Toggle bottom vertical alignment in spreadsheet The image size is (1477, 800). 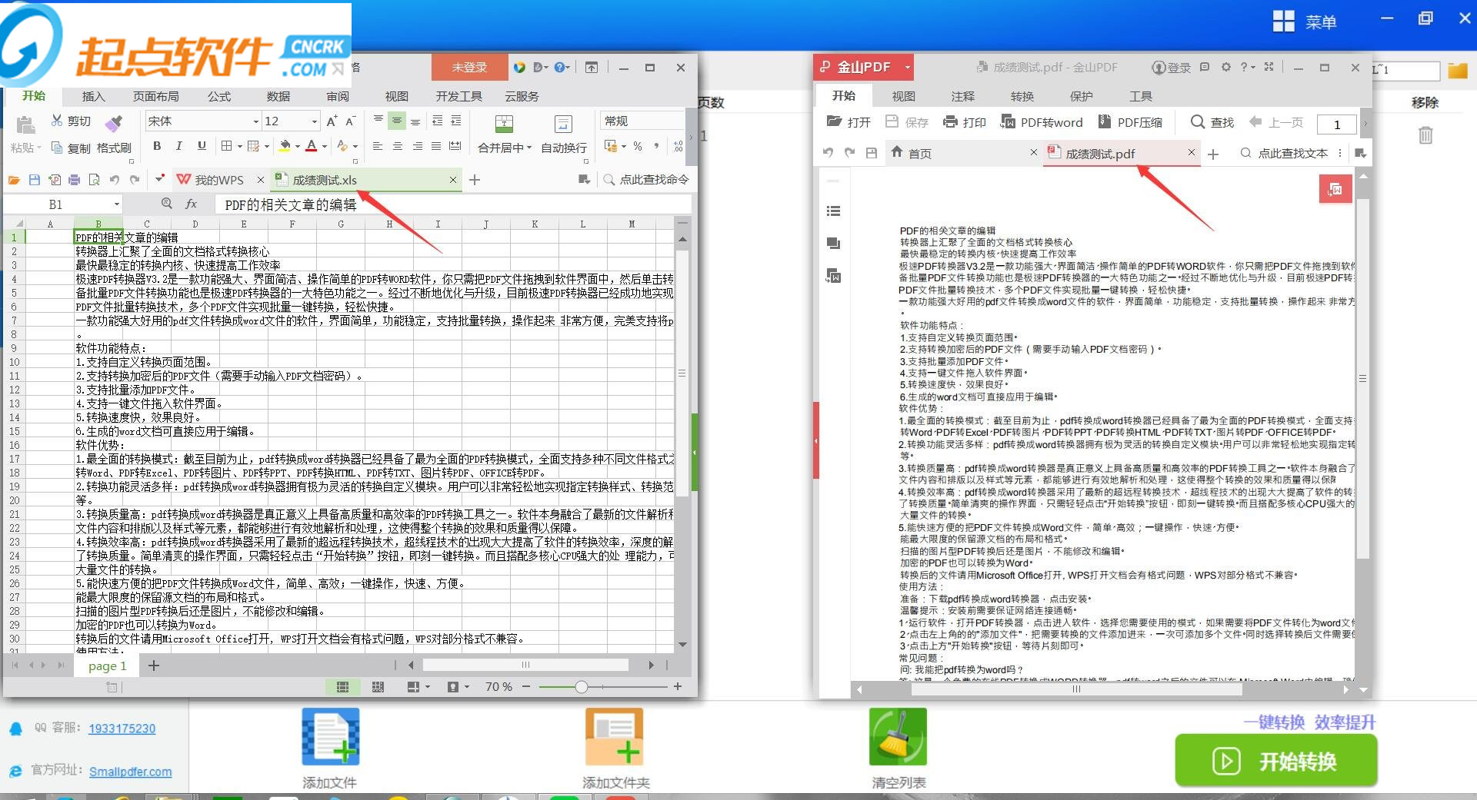415,121
